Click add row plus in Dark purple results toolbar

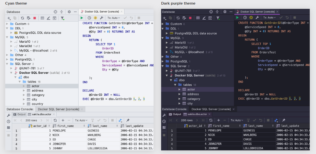point(218,120)
